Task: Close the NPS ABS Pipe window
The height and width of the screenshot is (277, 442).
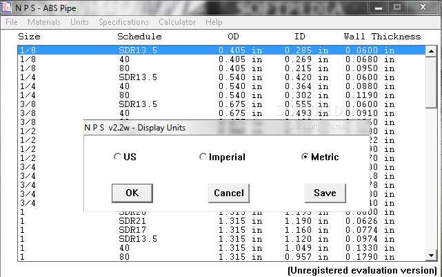Action: [x=423, y=7]
